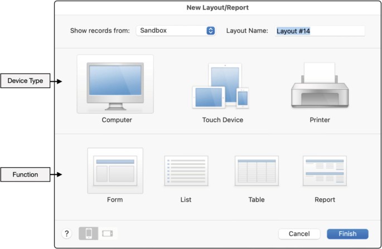Click the Touch Device label
This screenshot has width=382, height=249.
(x=223, y=120)
